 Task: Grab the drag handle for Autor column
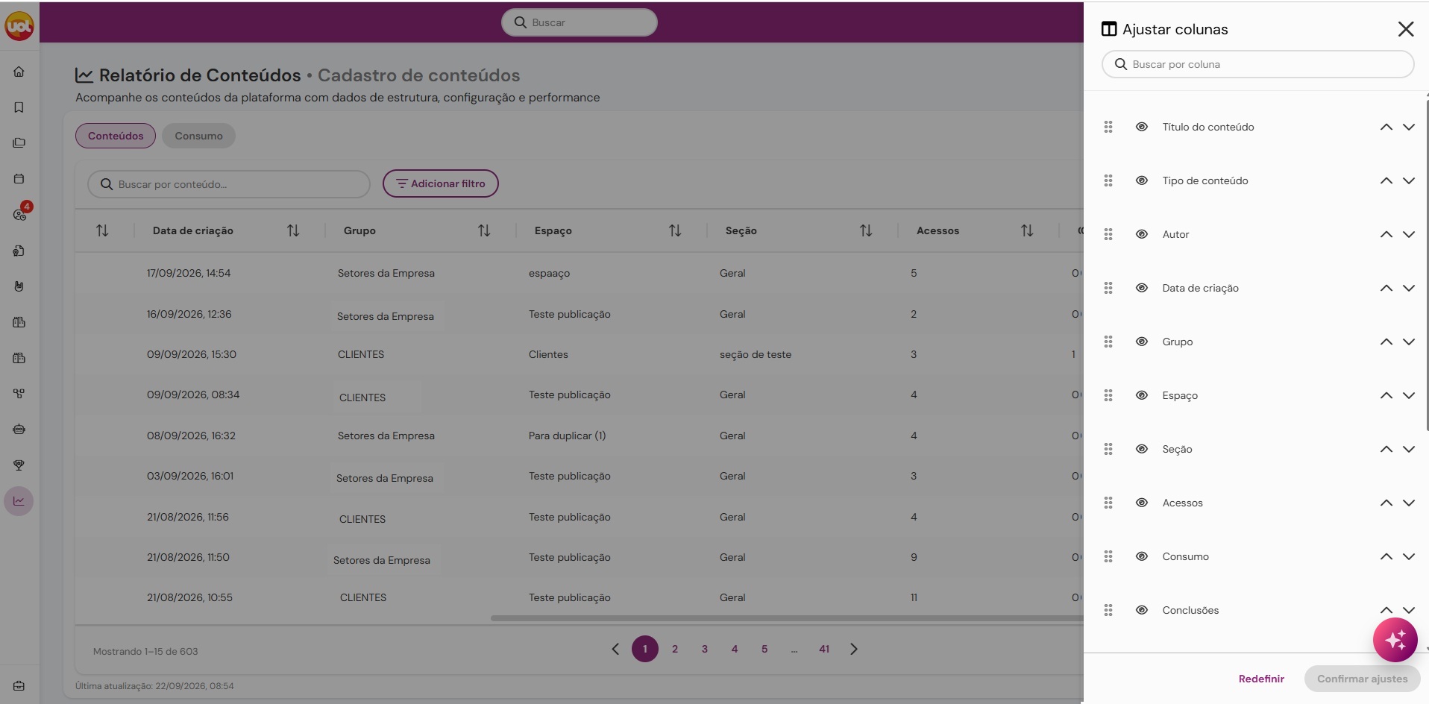1108,234
